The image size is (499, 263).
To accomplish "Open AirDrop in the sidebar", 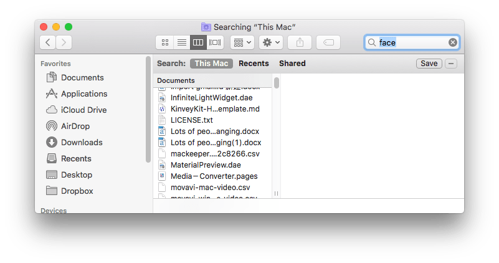I will click(75, 126).
